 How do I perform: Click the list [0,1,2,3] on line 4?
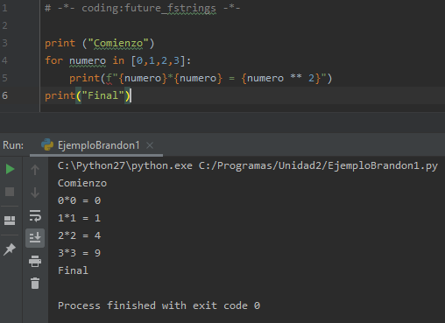158,60
